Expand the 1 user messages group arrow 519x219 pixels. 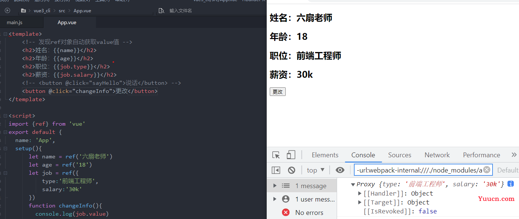click(x=275, y=199)
